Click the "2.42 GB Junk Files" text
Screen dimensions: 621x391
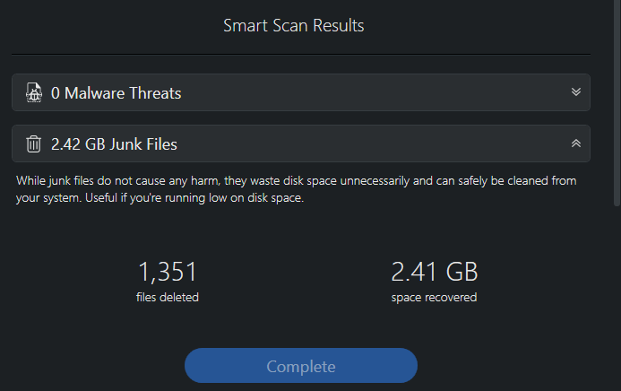[114, 144]
